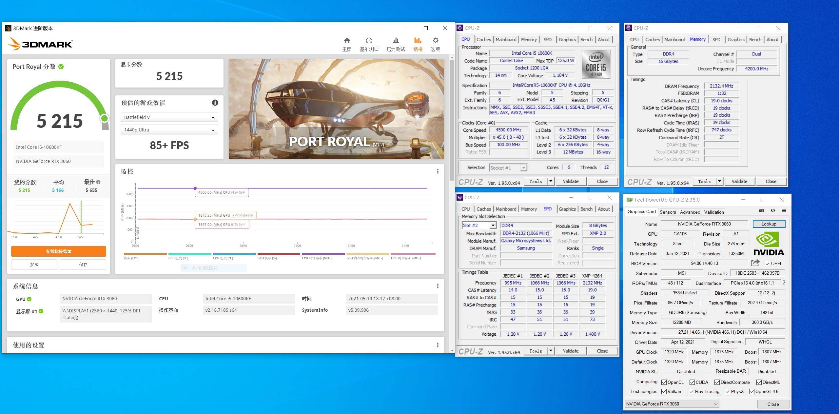Toggle the CUDA checkbox
The width and height of the screenshot is (839, 414).
click(692, 382)
